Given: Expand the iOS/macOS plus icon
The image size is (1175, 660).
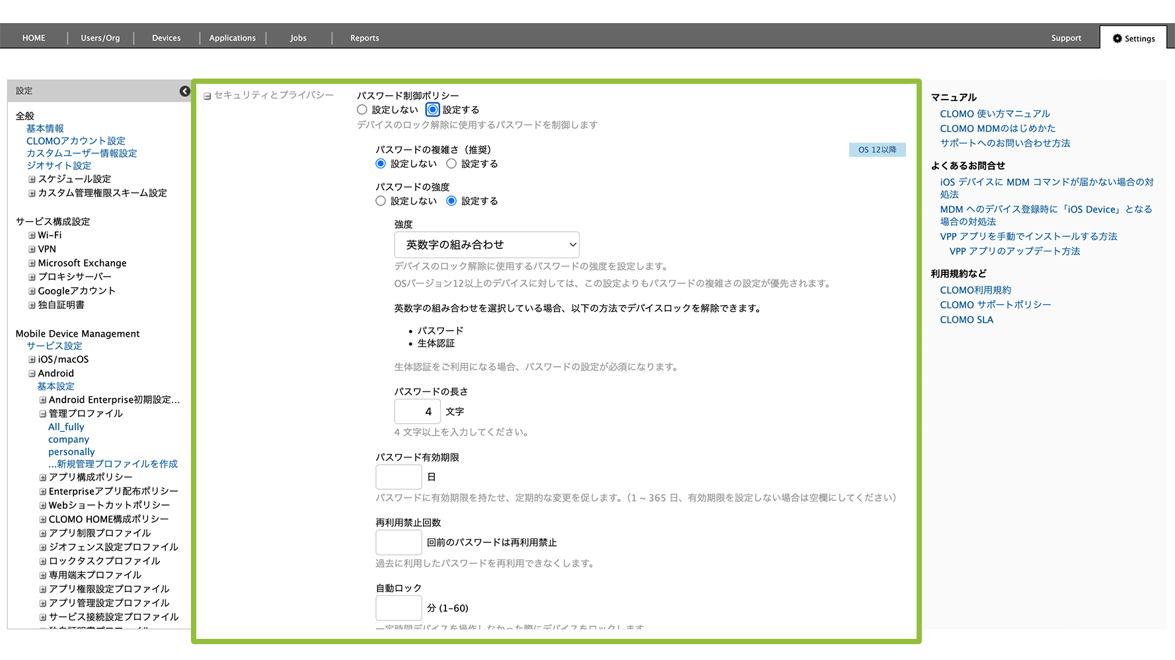Looking at the screenshot, I should click(x=32, y=360).
